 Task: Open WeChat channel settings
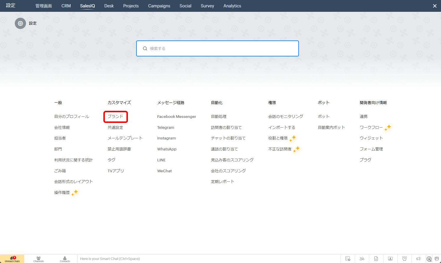coord(165,171)
